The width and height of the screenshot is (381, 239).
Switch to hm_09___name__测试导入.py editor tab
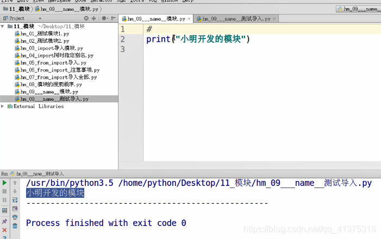[236, 18]
